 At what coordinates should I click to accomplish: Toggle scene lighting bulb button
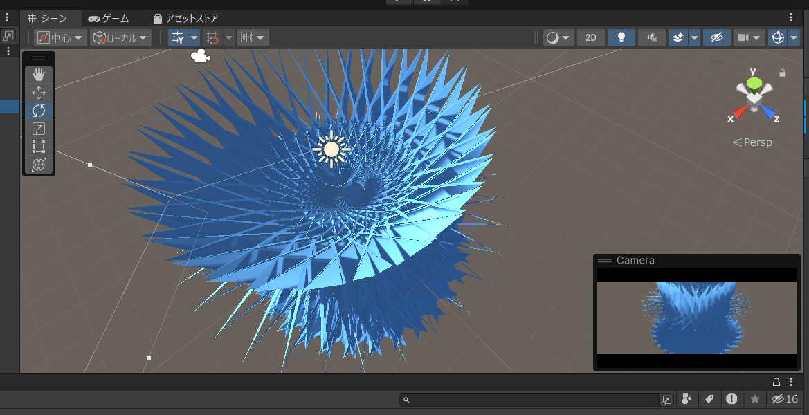621,37
